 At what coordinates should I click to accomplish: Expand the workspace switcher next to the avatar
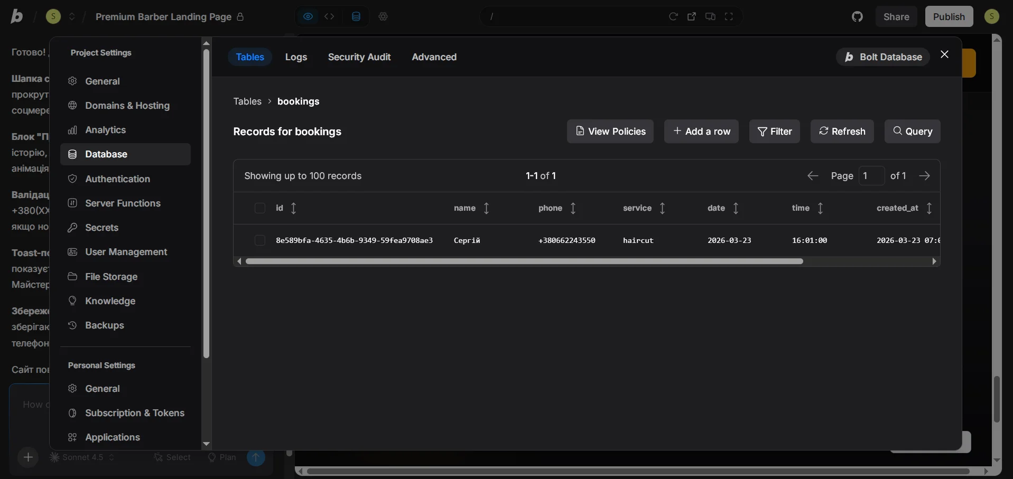point(72,16)
